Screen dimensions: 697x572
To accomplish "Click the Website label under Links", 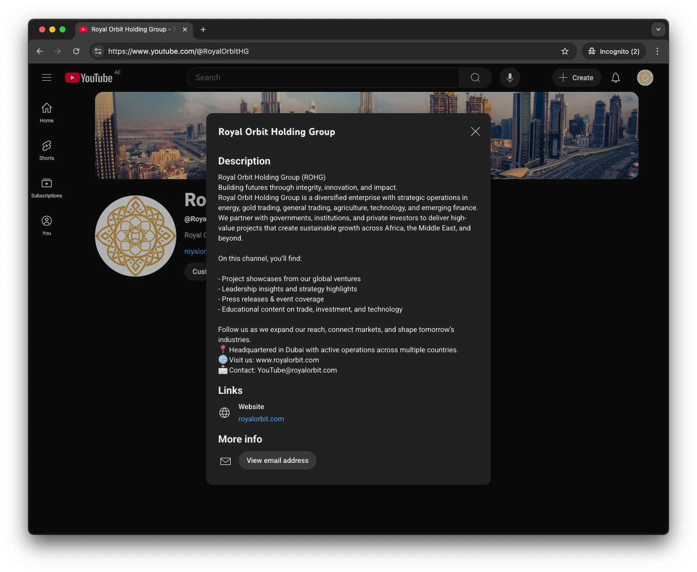I will [x=251, y=407].
